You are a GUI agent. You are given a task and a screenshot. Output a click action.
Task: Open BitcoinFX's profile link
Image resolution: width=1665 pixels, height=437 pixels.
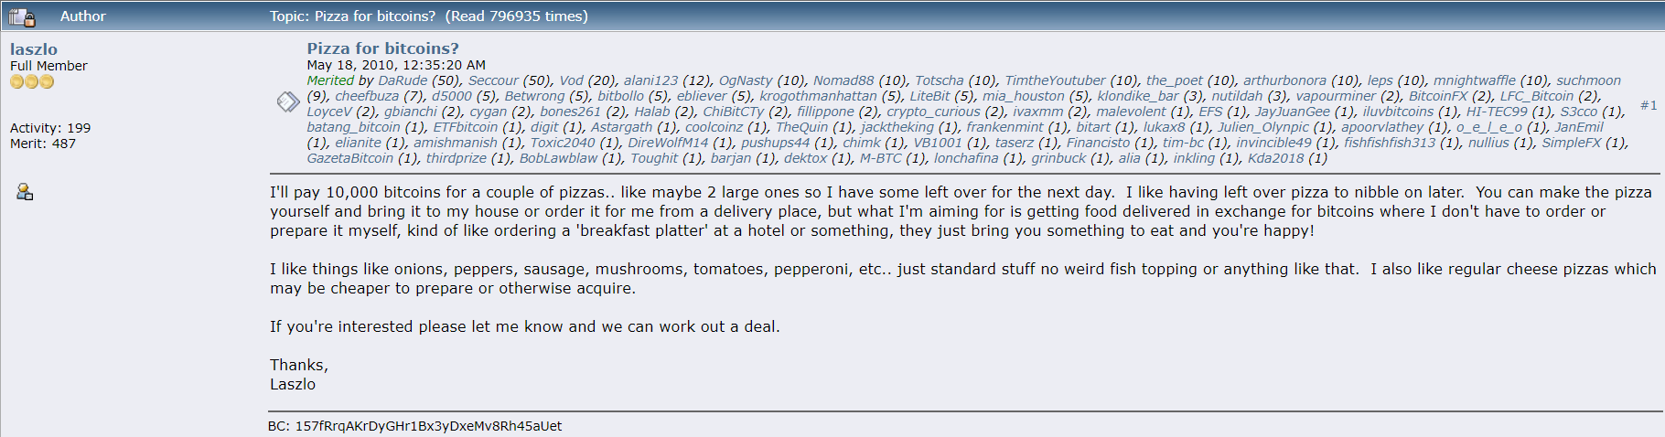point(1438,96)
